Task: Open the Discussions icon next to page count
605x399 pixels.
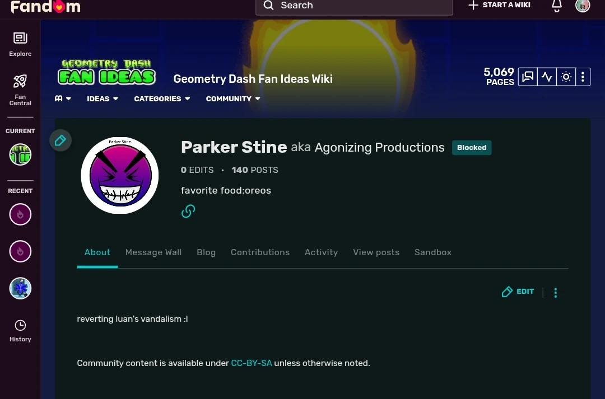Action: click(x=527, y=77)
